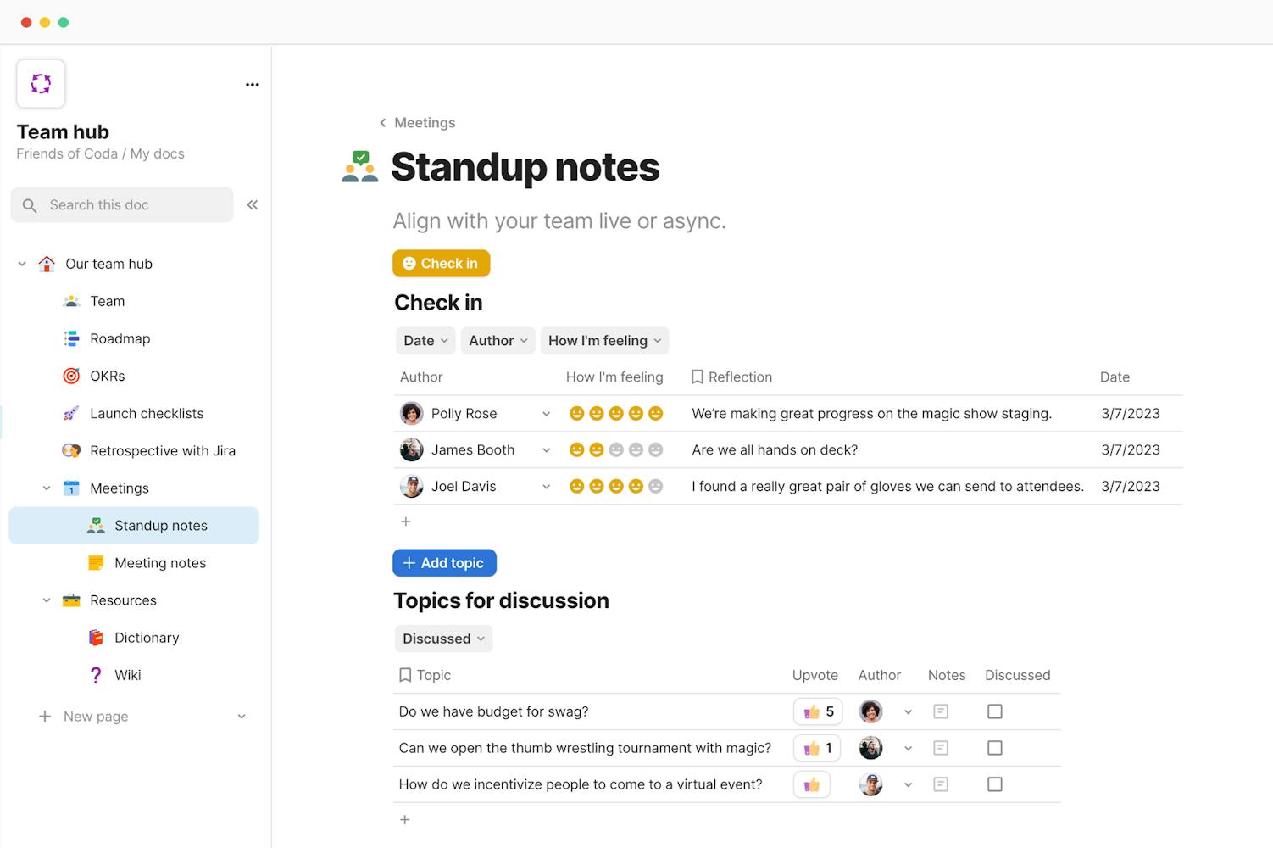Check Discussed box for budget swag topic

[994, 711]
